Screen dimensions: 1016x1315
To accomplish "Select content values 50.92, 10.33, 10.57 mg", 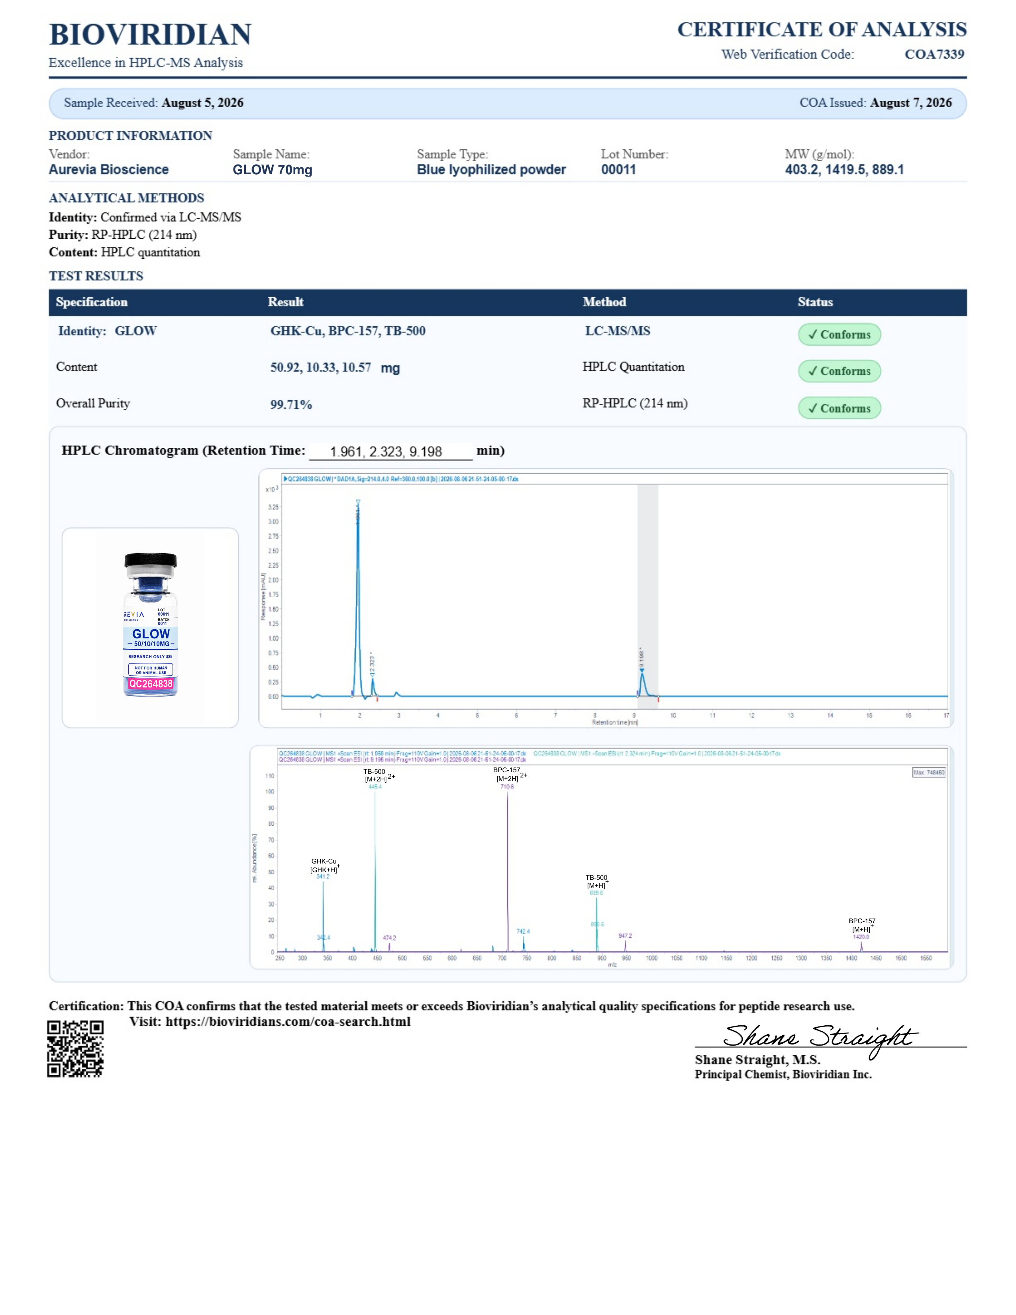I will coord(335,368).
